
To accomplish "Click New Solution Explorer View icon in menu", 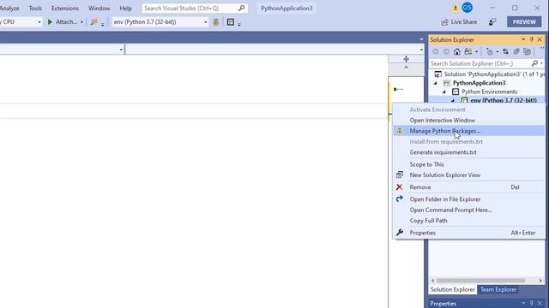I will pos(400,175).
